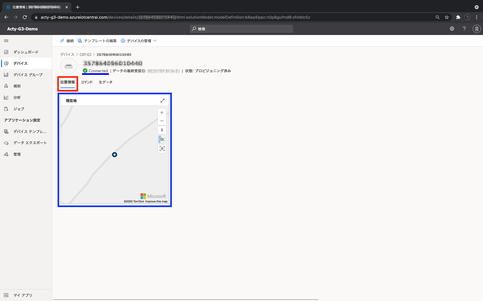Open Chrome's three-dot menu

[476, 17]
